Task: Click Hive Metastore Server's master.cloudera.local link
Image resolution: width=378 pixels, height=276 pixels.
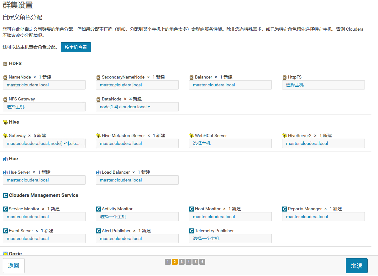Action: pos(121,143)
